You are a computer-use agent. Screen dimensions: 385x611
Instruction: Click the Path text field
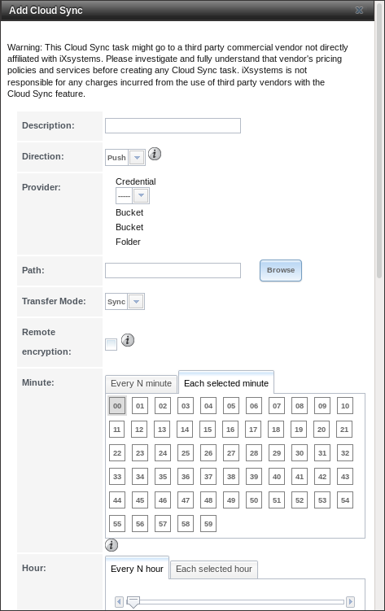pos(173,270)
